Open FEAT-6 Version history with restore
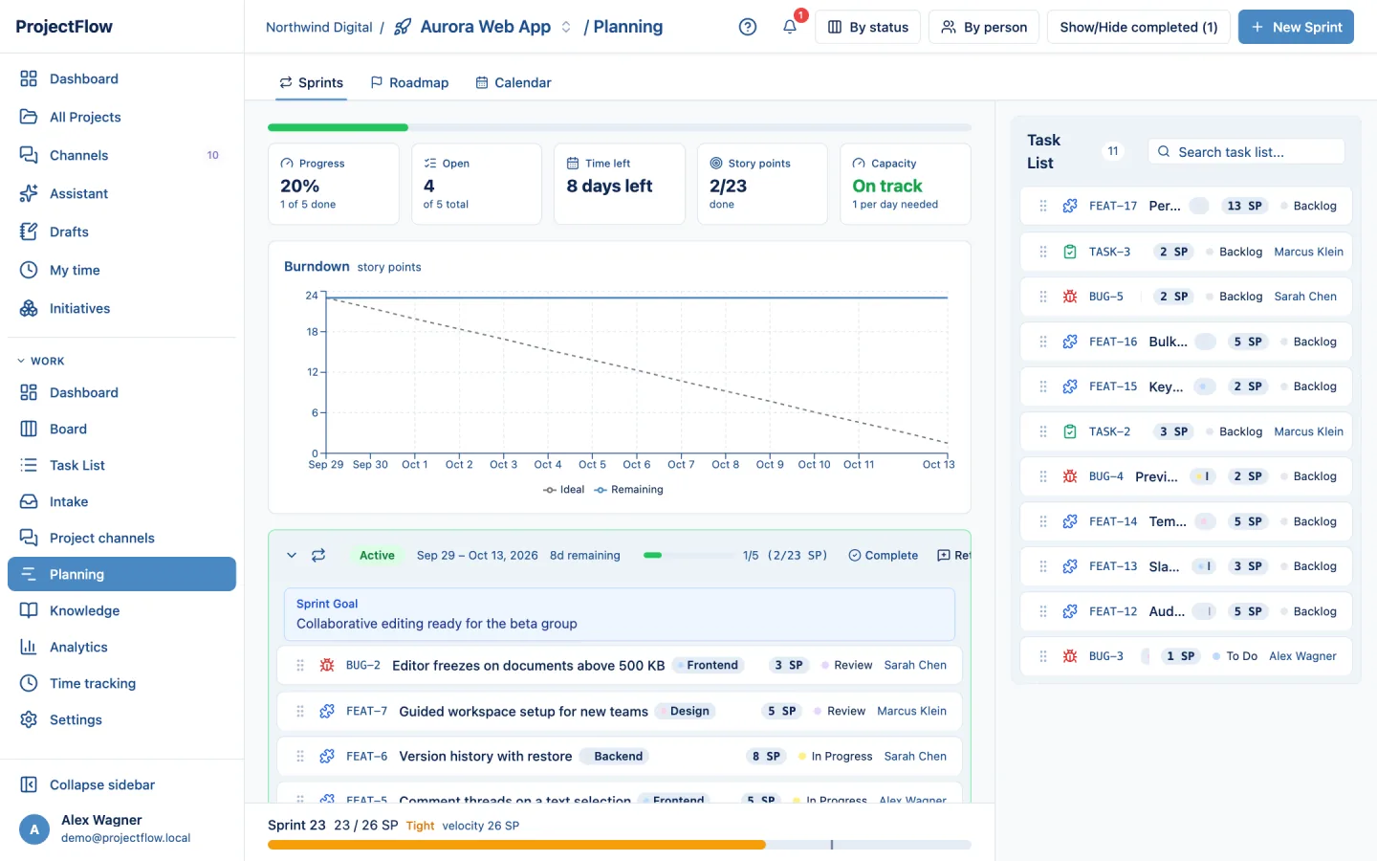 pos(486,756)
